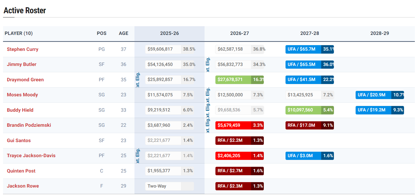Click Butler's 2026-27 salary $56,832,773
This screenshot has width=420, height=196.
(x=233, y=64)
